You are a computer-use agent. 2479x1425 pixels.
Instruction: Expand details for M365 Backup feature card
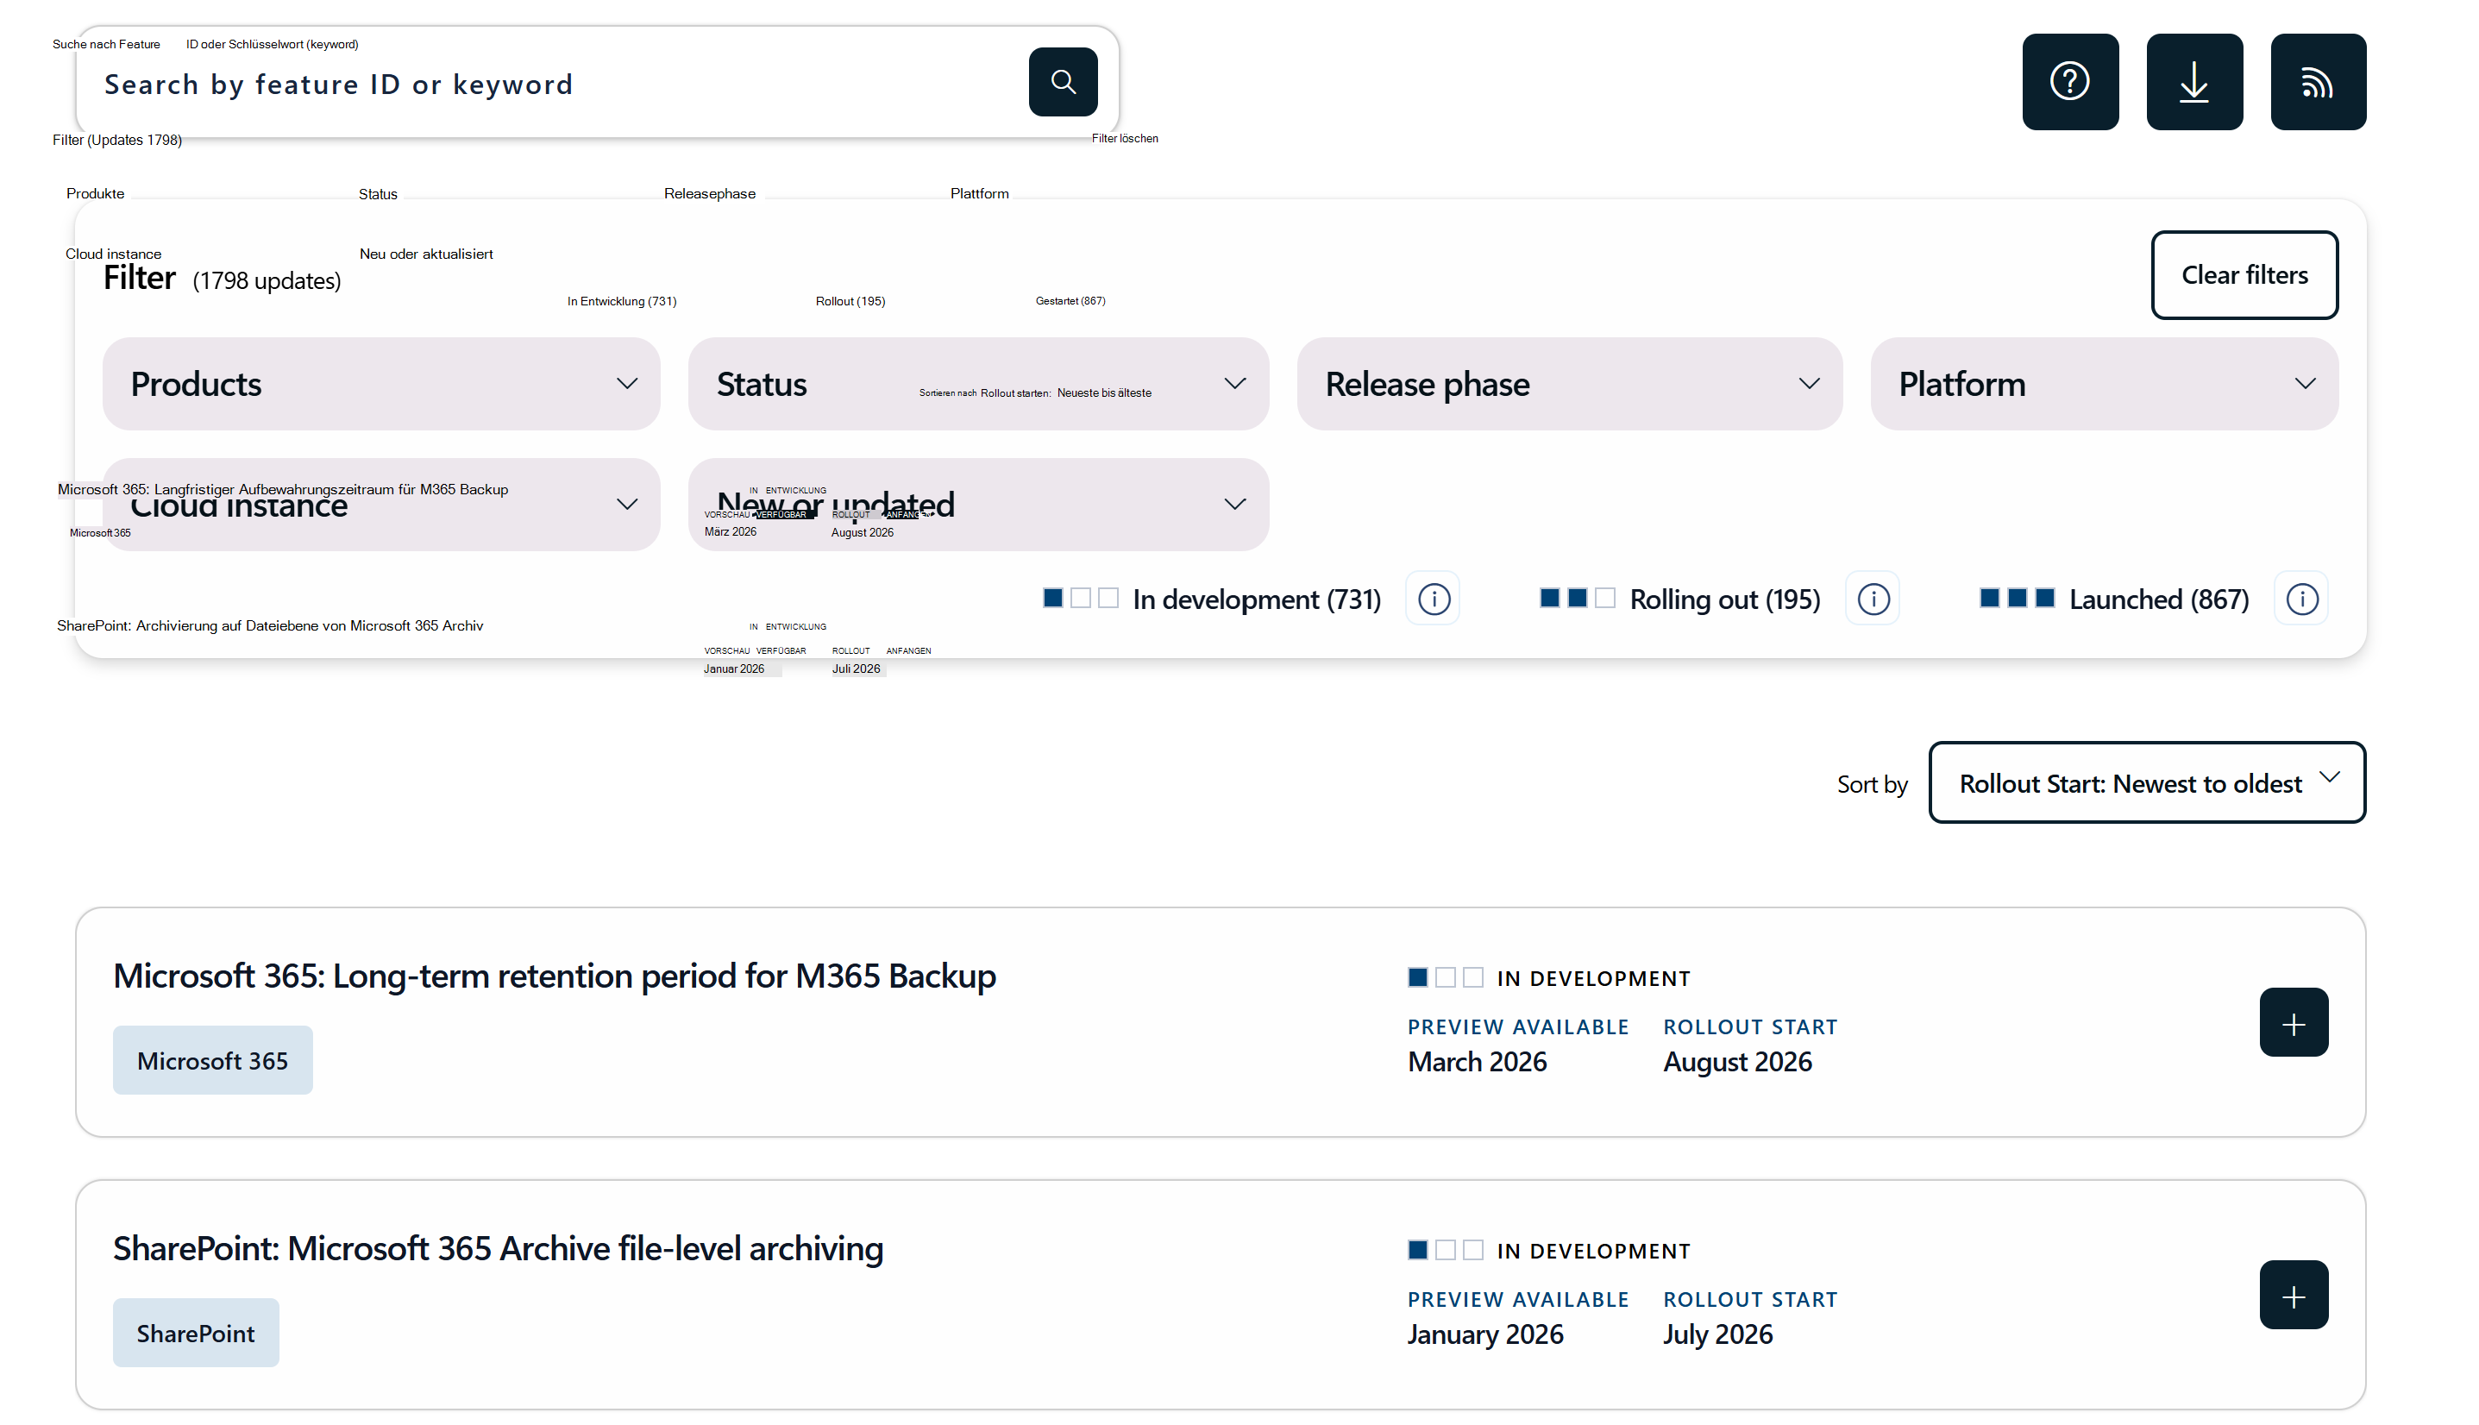(x=2293, y=1022)
